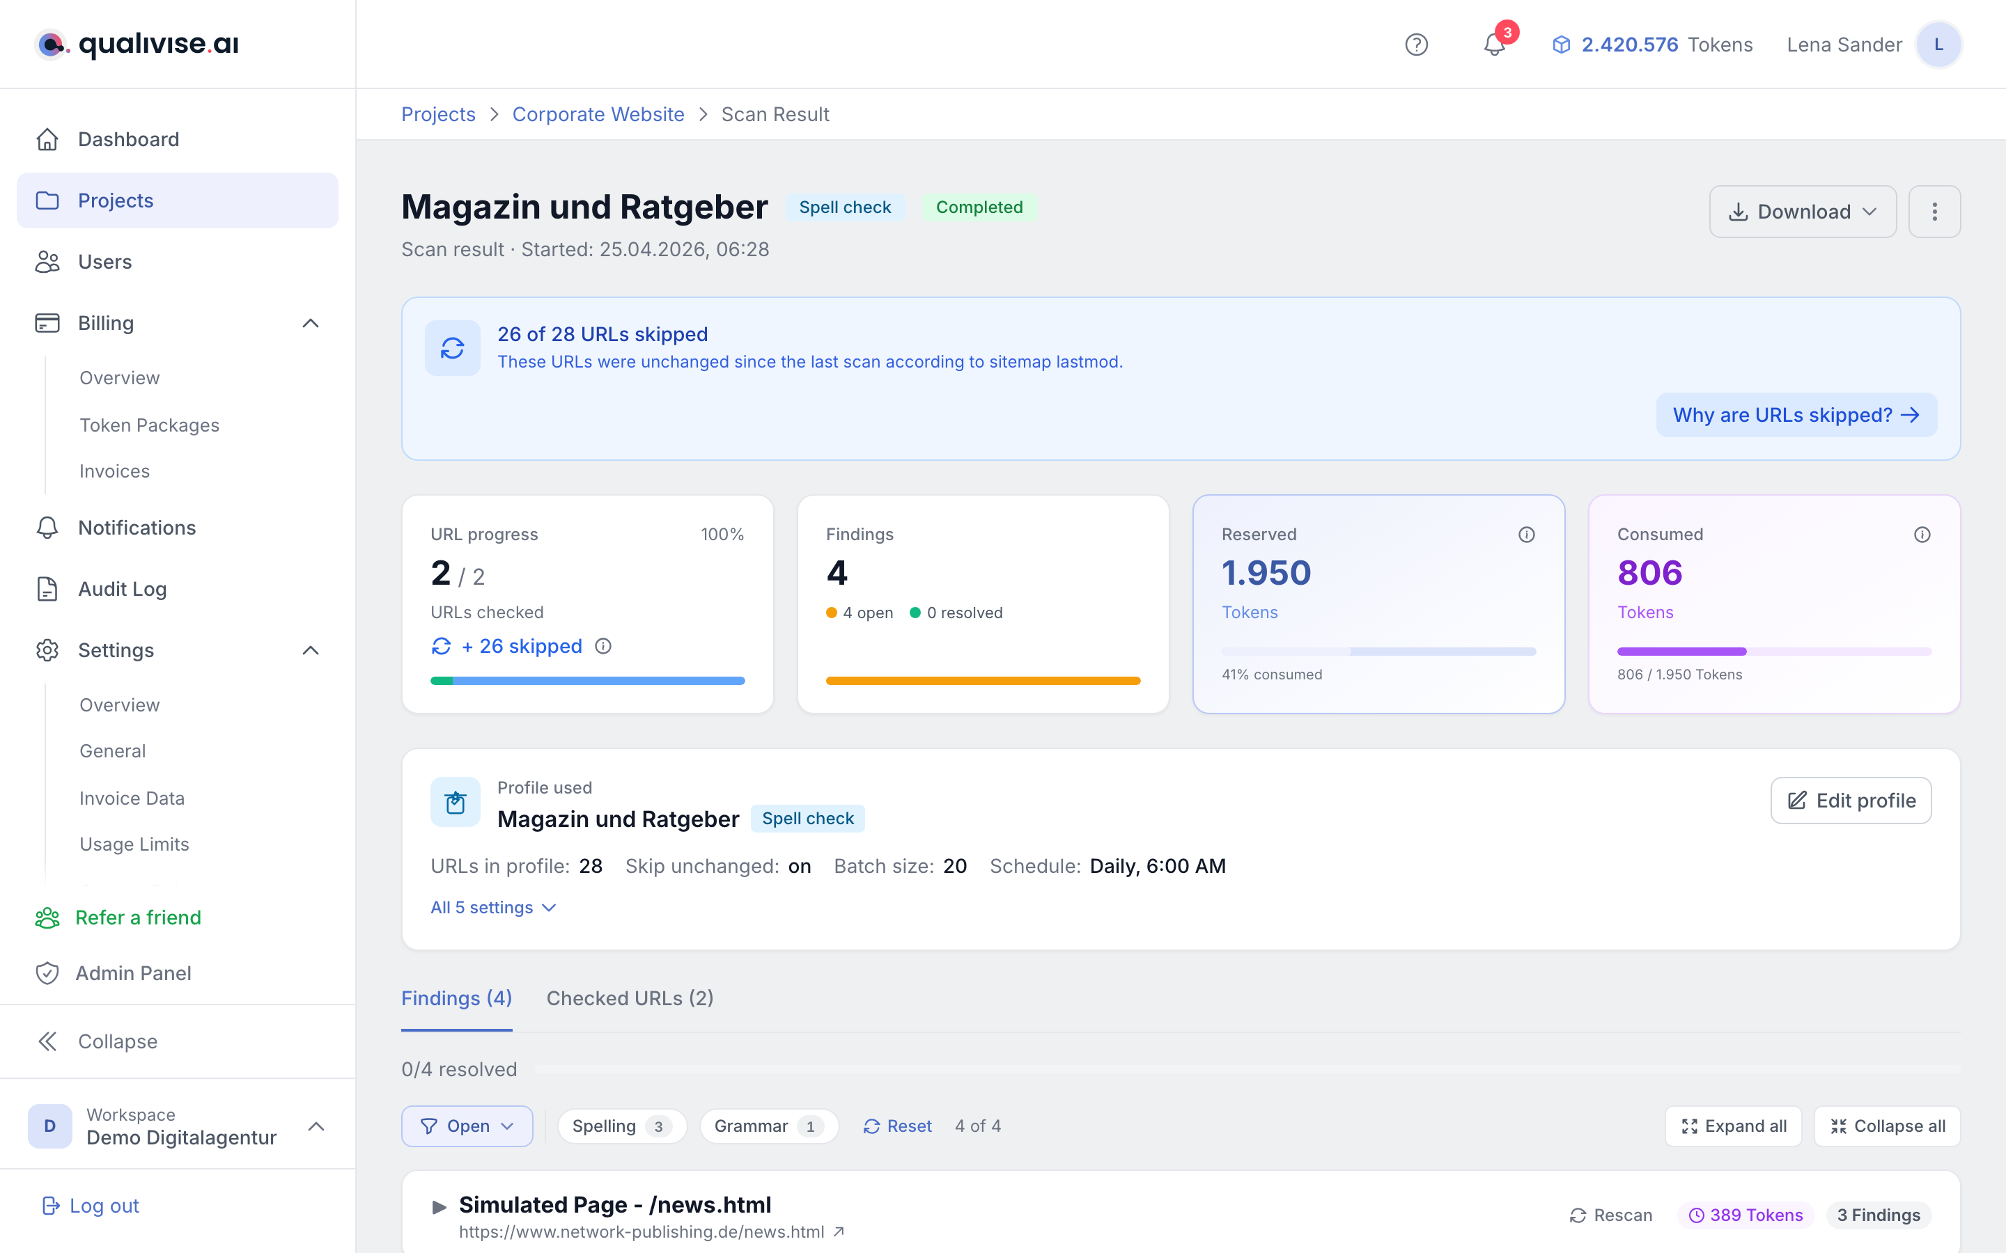The image size is (2006, 1253).
Task: Click the qualivise.ai logo
Action: coord(137,44)
